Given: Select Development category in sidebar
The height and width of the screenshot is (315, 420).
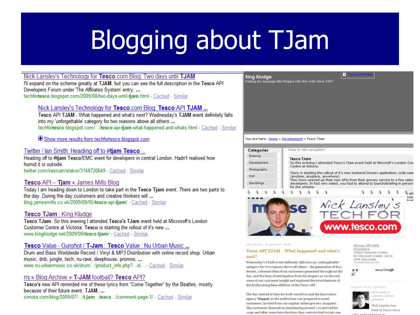Looking at the screenshot, I should (262, 162).
